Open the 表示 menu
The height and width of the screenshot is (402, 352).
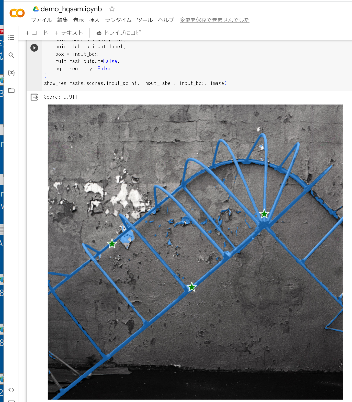[x=78, y=20]
